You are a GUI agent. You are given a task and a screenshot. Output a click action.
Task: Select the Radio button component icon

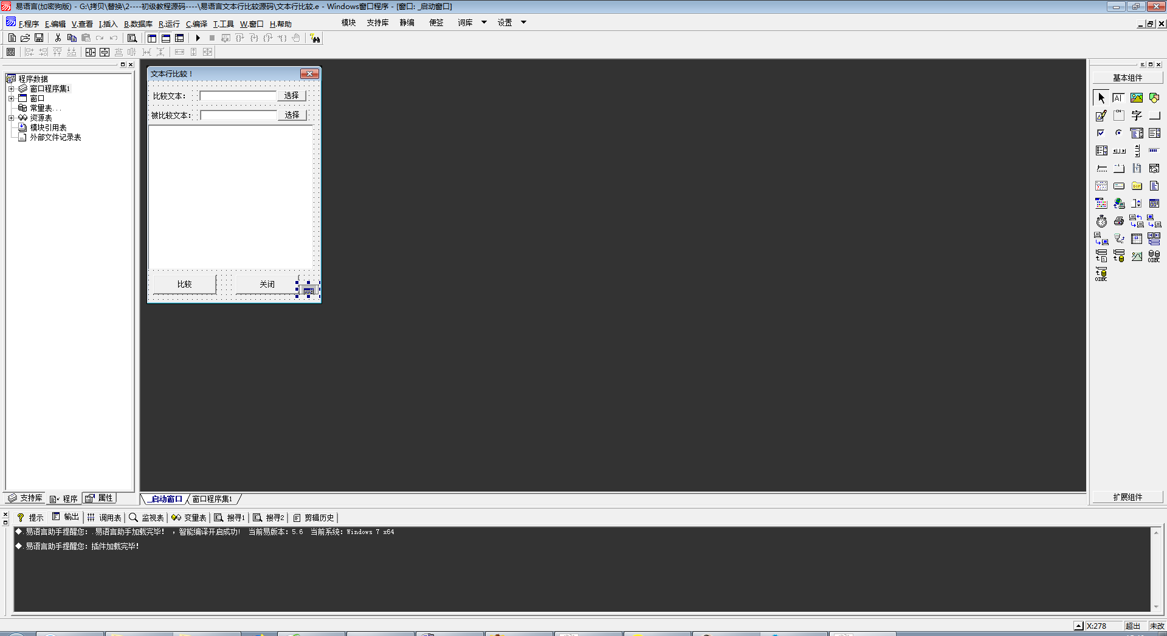pos(1119,133)
